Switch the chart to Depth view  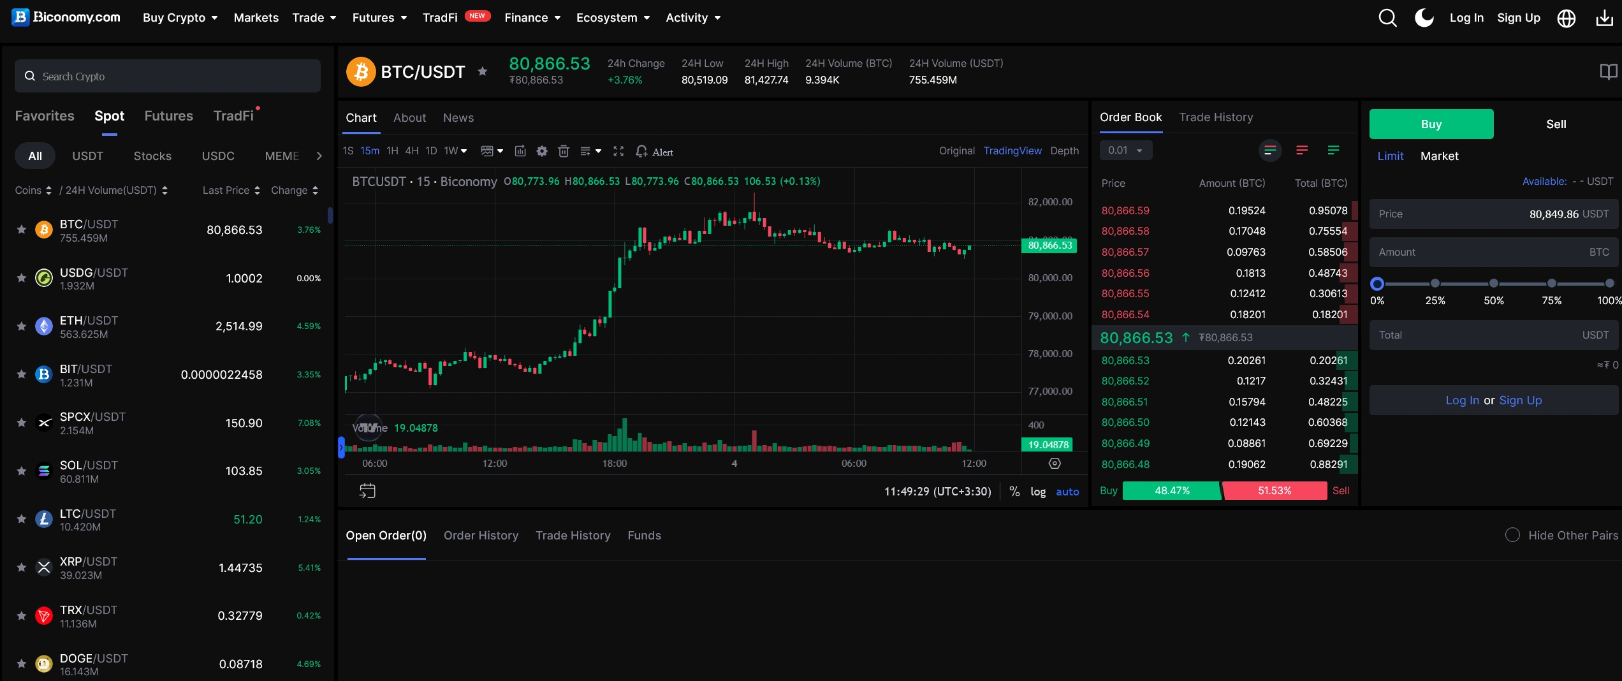(1065, 151)
